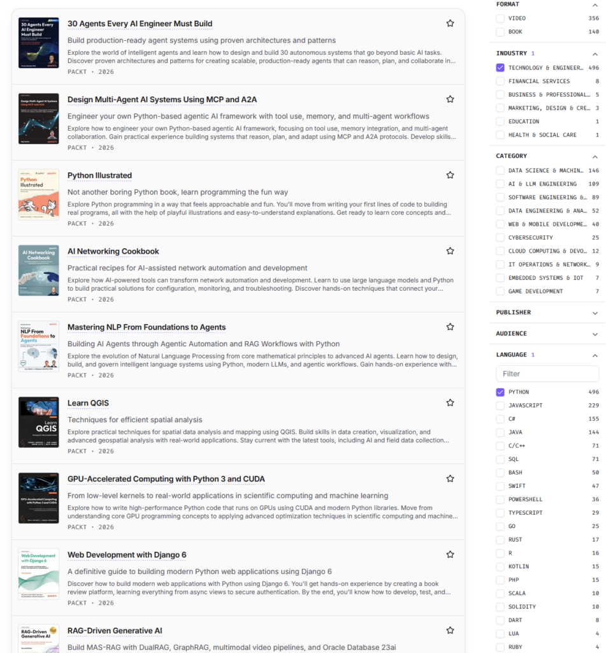
Task: Open RAG-Driven Generative AI title link
Action: click(x=115, y=631)
